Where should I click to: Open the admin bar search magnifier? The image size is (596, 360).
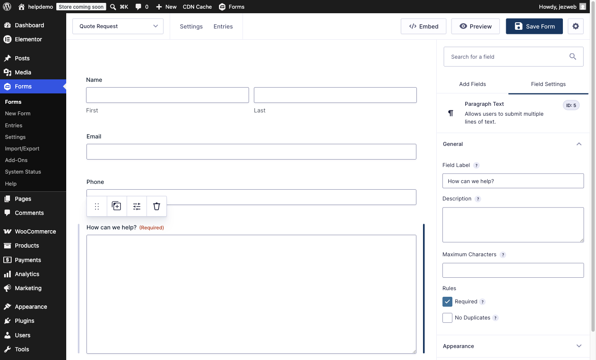(113, 7)
